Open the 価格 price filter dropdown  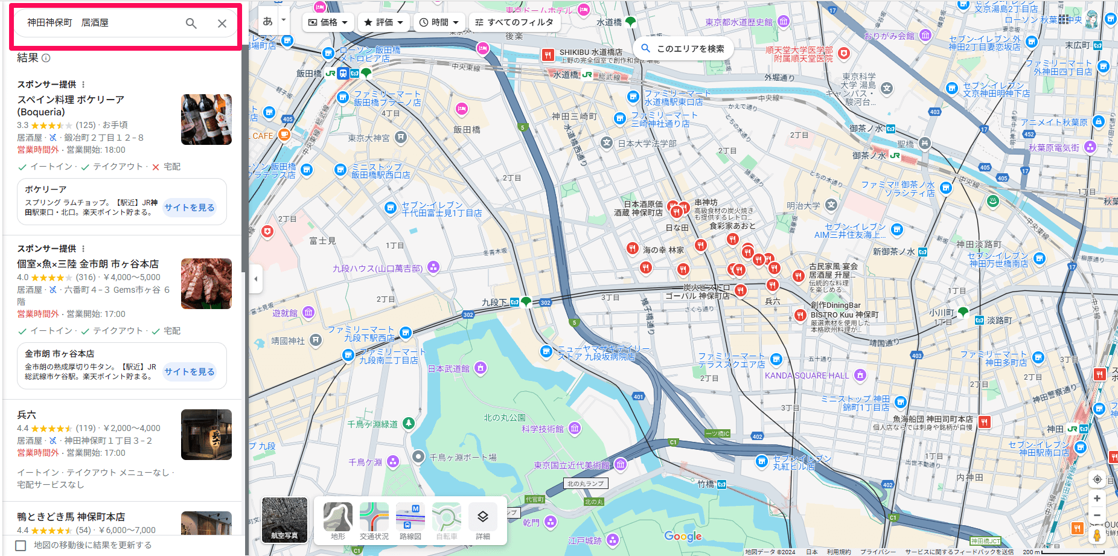328,22
